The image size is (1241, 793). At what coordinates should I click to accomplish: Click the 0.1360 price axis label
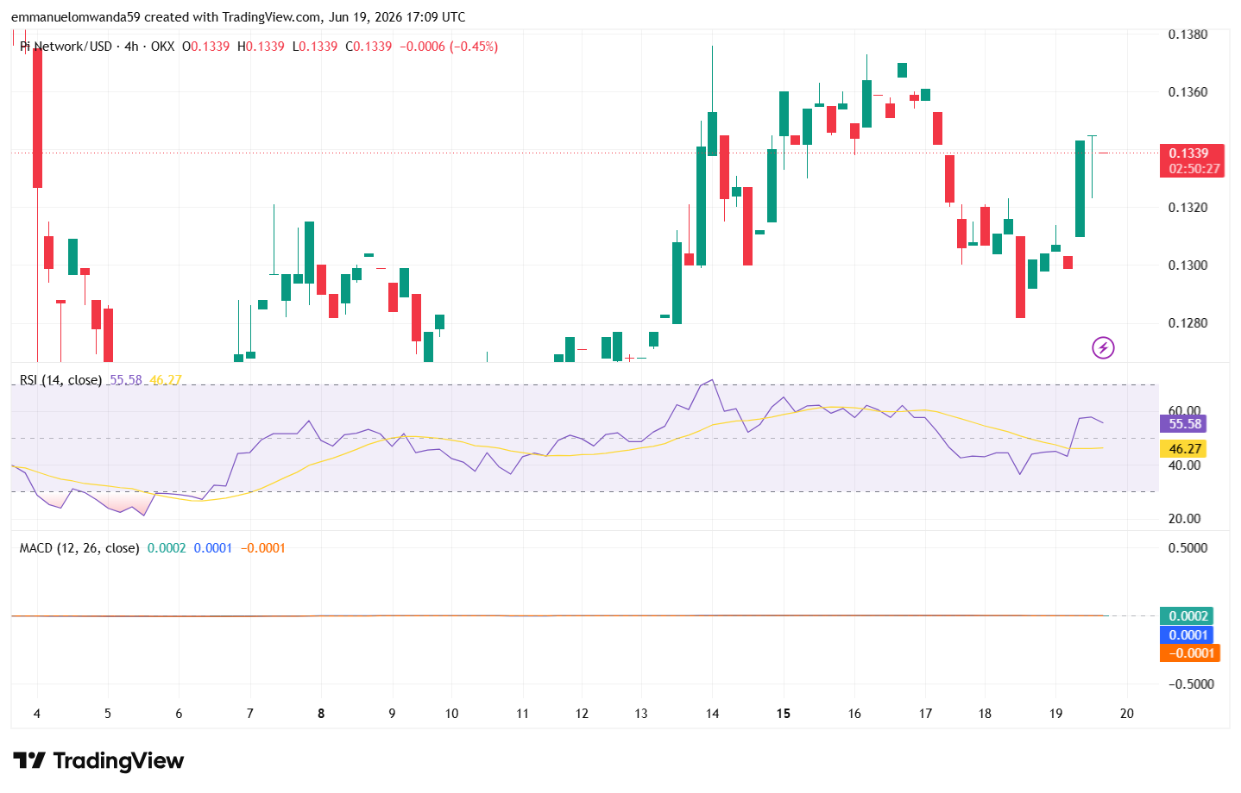click(x=1187, y=92)
